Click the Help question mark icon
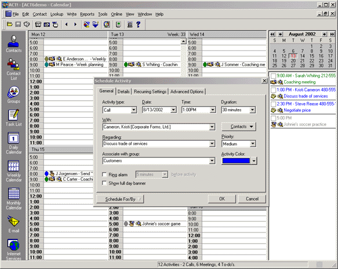 coord(138,24)
